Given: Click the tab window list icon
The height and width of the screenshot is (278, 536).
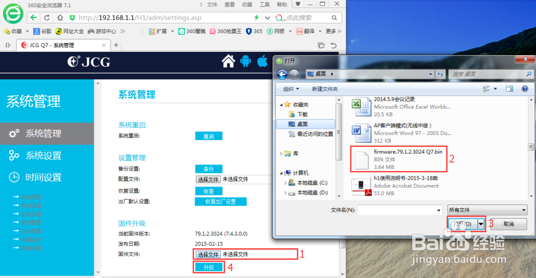Looking at the screenshot, I should (321, 45).
